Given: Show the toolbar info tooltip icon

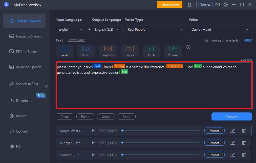Looking at the screenshot, I should click(x=188, y=47).
